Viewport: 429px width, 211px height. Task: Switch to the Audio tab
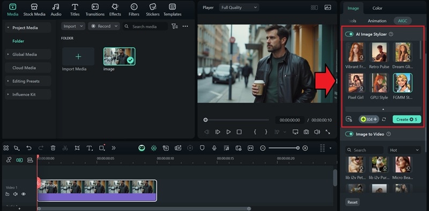pos(56,10)
